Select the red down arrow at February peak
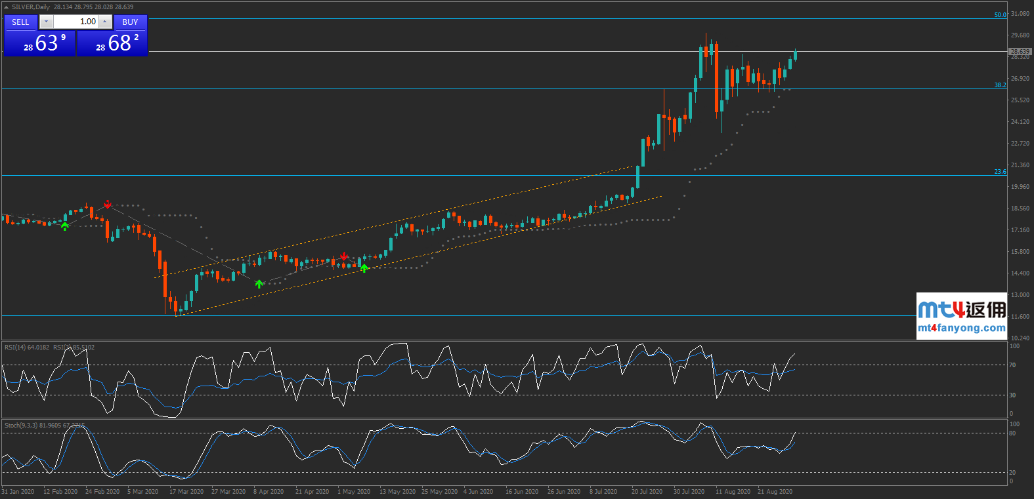This screenshot has width=1034, height=499. (x=108, y=205)
